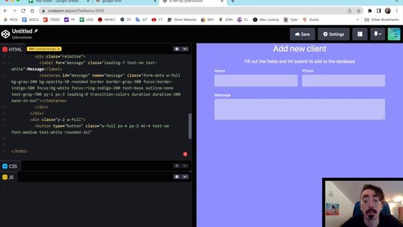
Task: Open the Chrome profile avatar
Action: click(x=388, y=11)
